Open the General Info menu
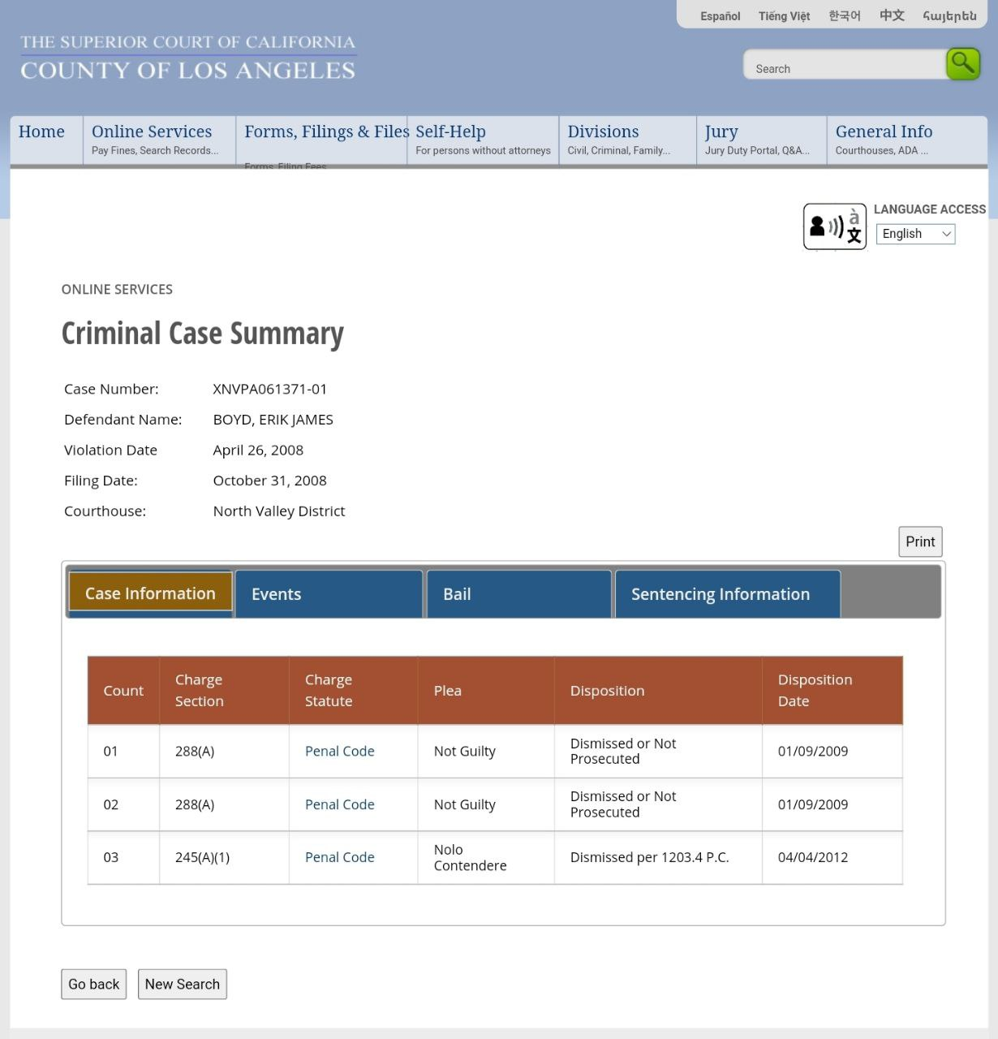This screenshot has width=998, height=1039. (x=907, y=140)
